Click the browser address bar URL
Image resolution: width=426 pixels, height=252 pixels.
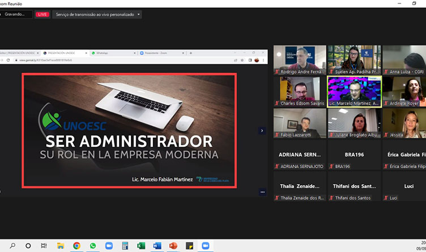40,60
